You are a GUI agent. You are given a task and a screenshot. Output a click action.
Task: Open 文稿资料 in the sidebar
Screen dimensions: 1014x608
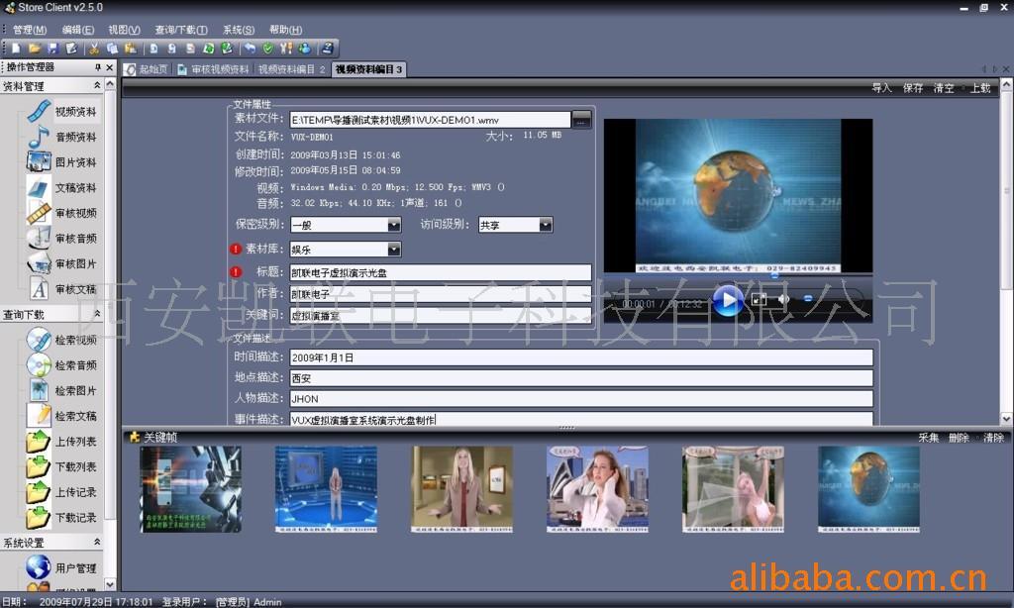[62, 187]
